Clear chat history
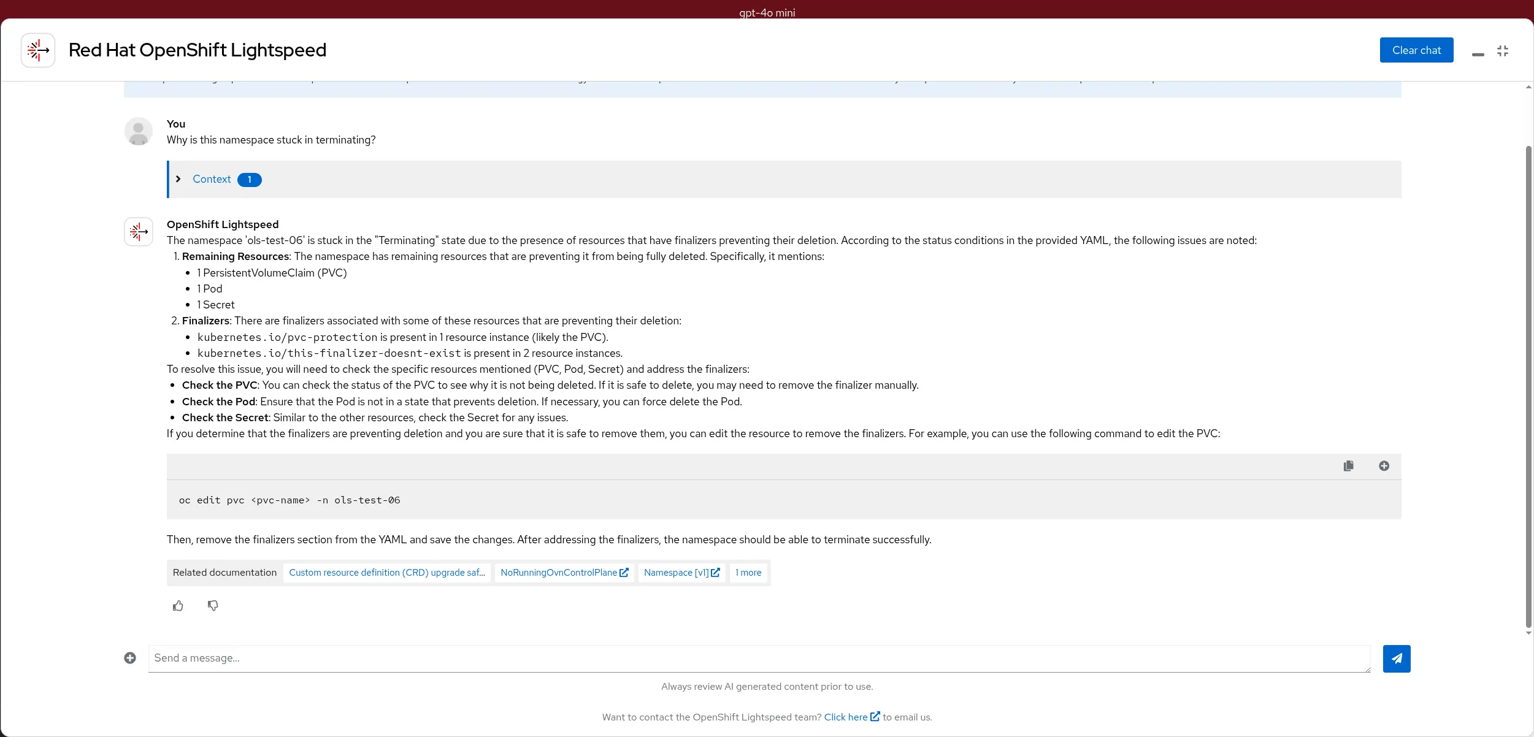 [x=1416, y=50]
